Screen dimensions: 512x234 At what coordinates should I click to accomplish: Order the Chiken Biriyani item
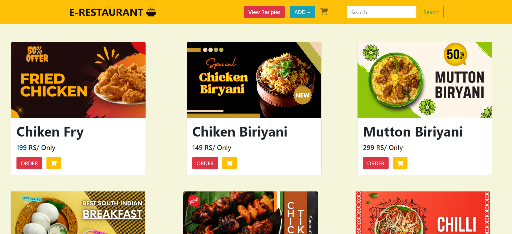click(x=205, y=163)
